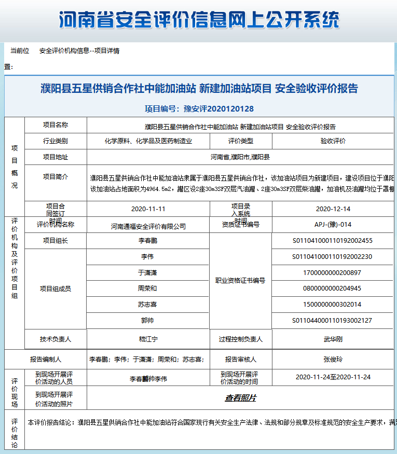Click the 过程控制负责人 label

241,339
